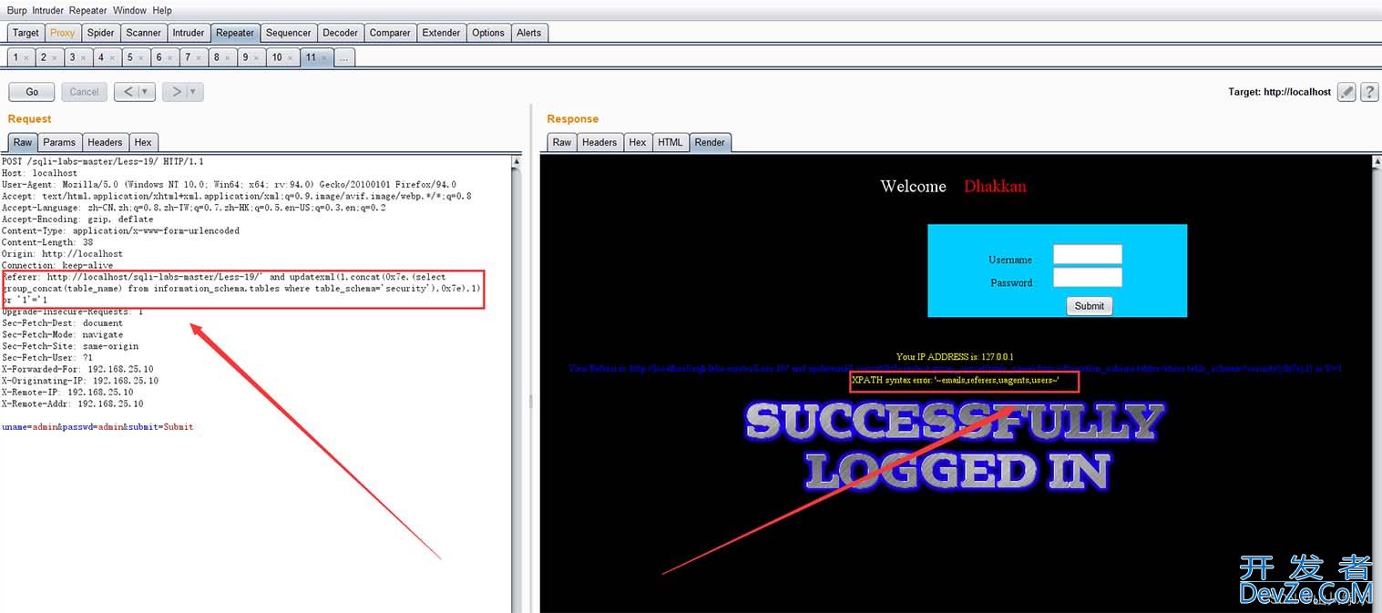Show Request Headers view
Viewport: 1382px width, 613px height.
pos(105,142)
